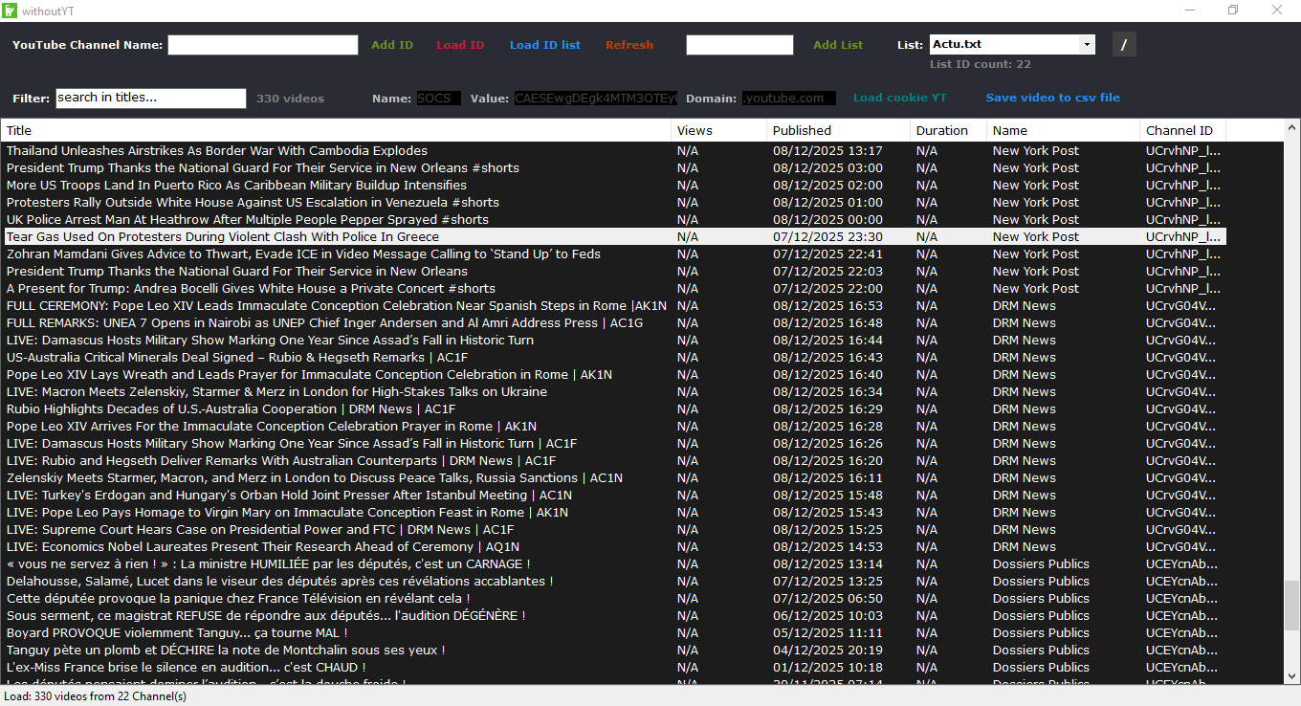1301x706 pixels.
Task: Click the search in titles filter box
Action: pos(151,98)
